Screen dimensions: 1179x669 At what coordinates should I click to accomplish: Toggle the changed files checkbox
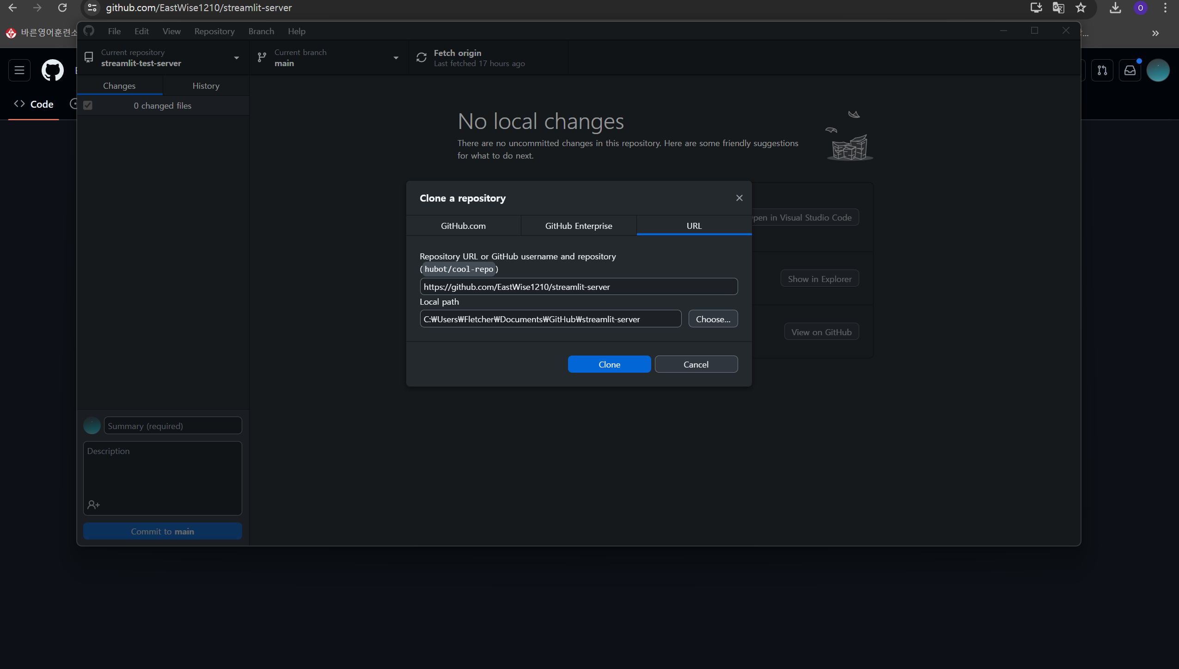[x=88, y=105]
